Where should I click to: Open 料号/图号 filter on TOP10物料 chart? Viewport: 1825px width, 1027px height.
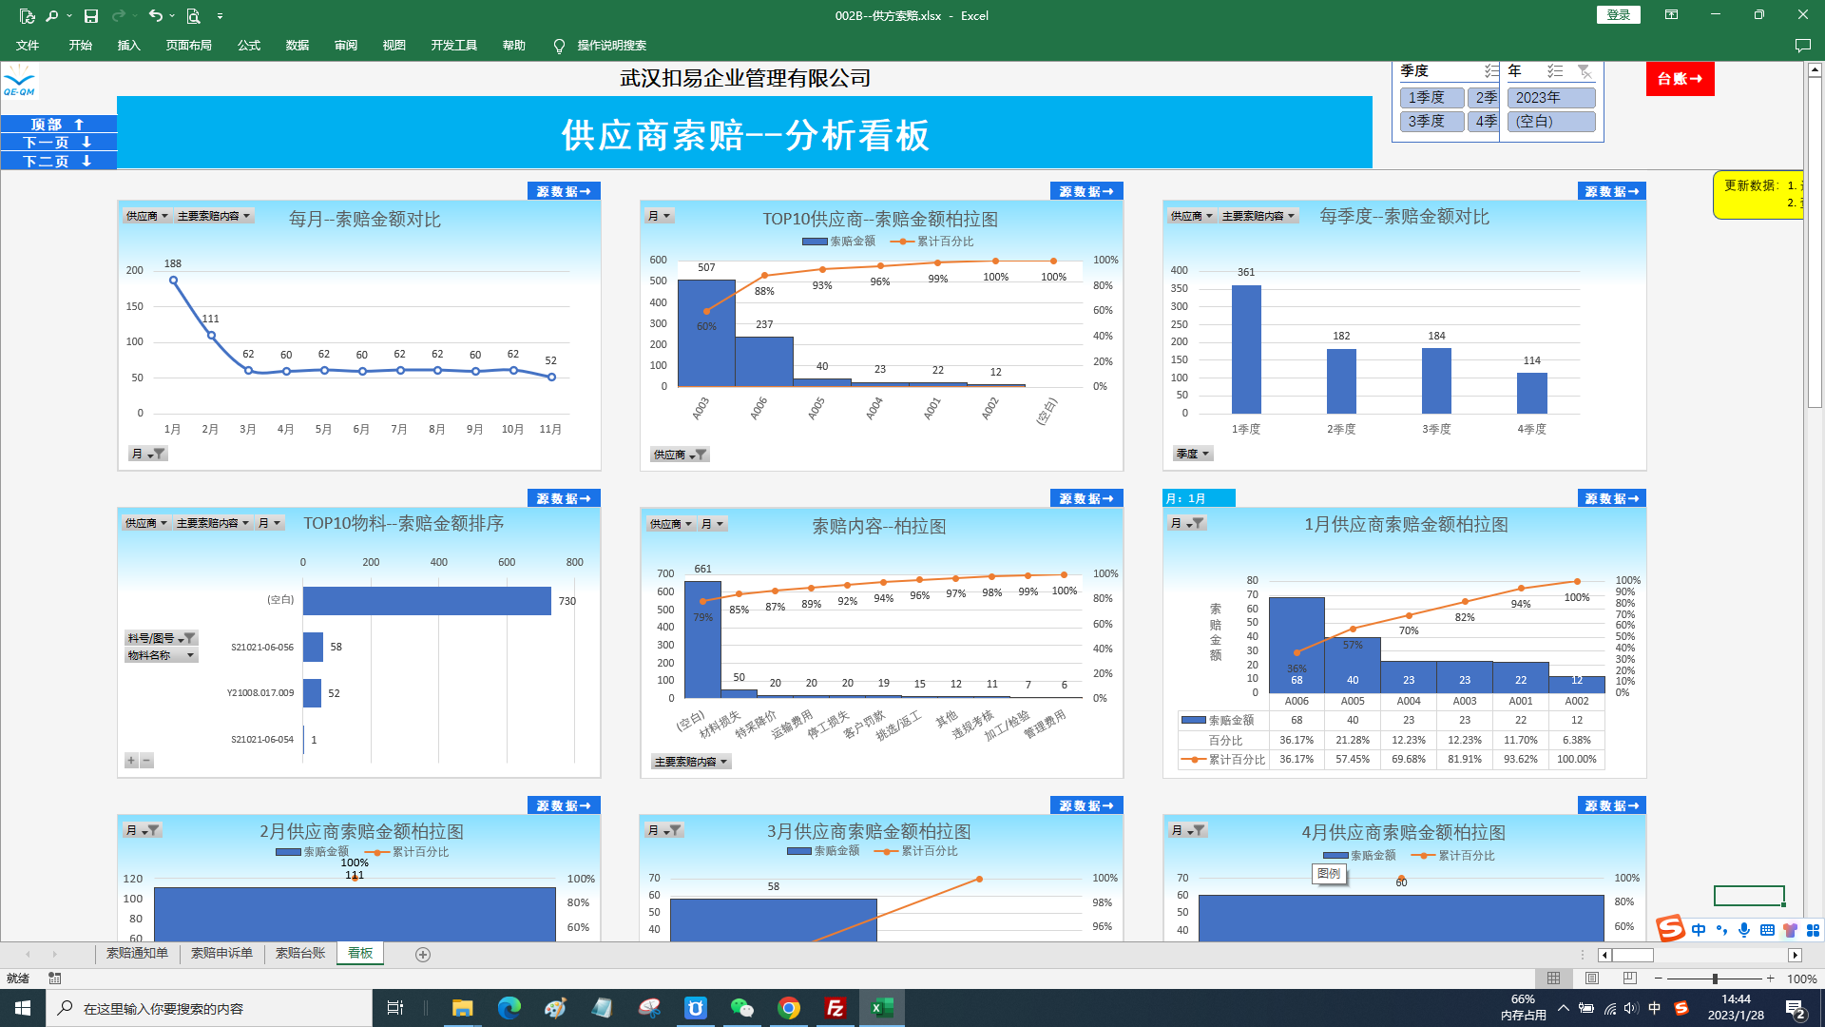pos(162,638)
